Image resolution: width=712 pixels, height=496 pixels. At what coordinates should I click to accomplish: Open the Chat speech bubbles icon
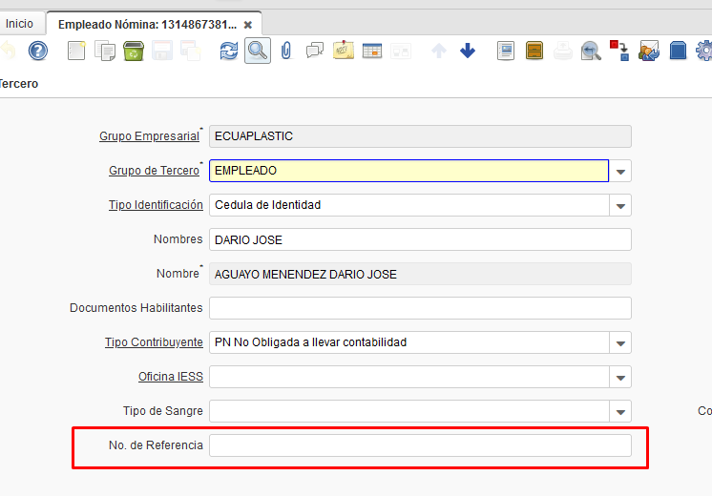coord(314,51)
